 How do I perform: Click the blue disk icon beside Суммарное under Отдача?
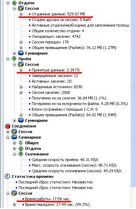point(21,53)
